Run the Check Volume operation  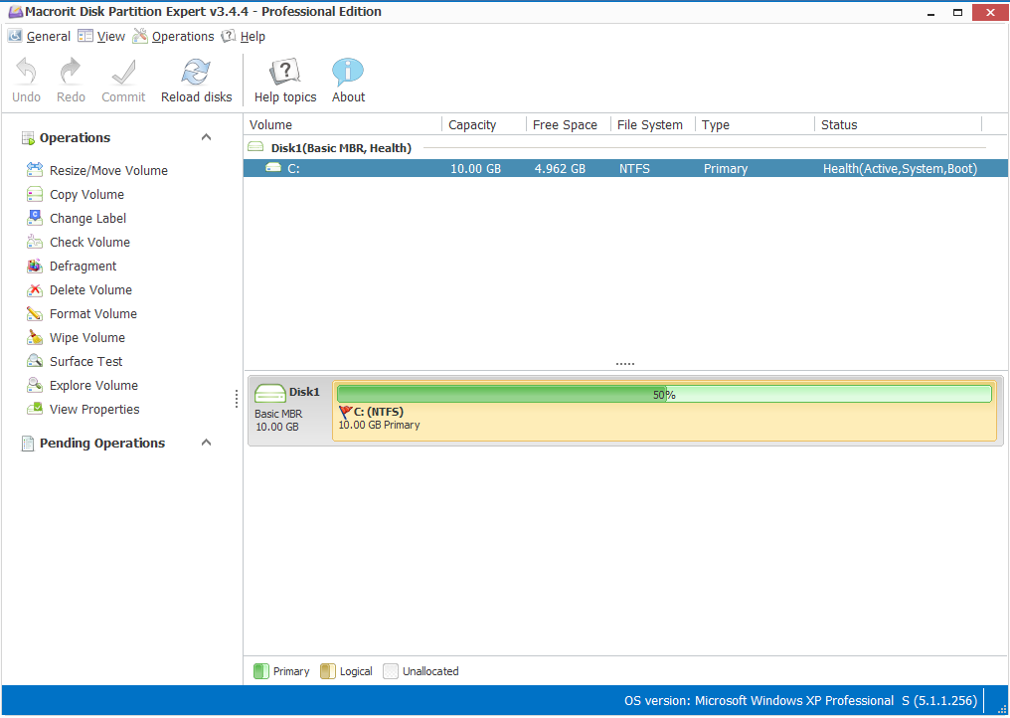point(89,242)
